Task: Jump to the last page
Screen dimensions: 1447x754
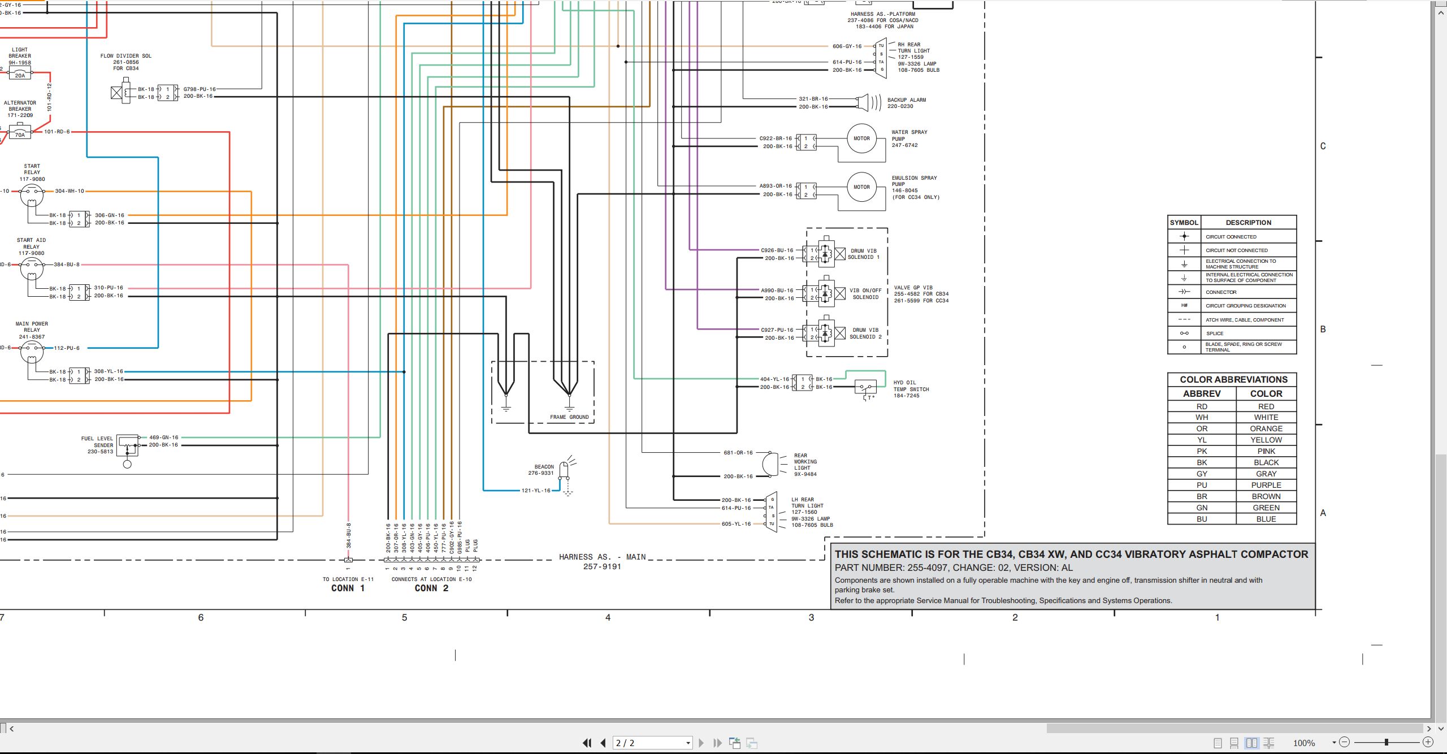Action: tap(717, 743)
